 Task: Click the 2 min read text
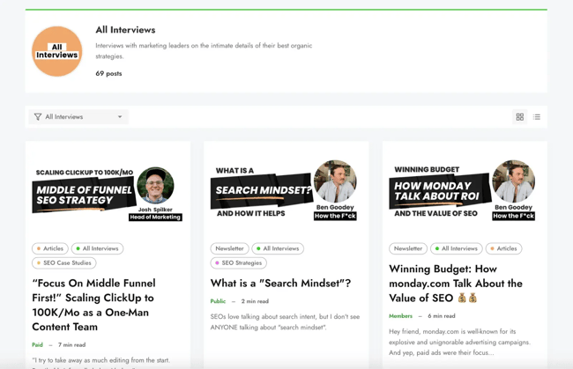255,301
